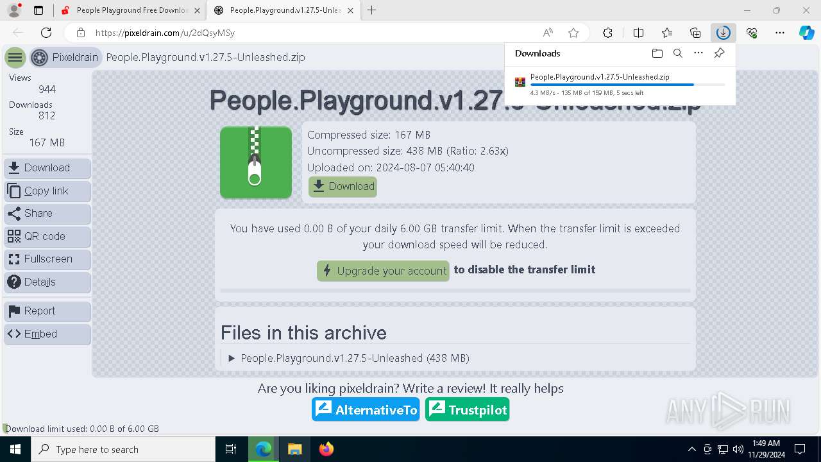Image resolution: width=821 pixels, height=462 pixels.
Task: Report this file
Action: pos(47,311)
